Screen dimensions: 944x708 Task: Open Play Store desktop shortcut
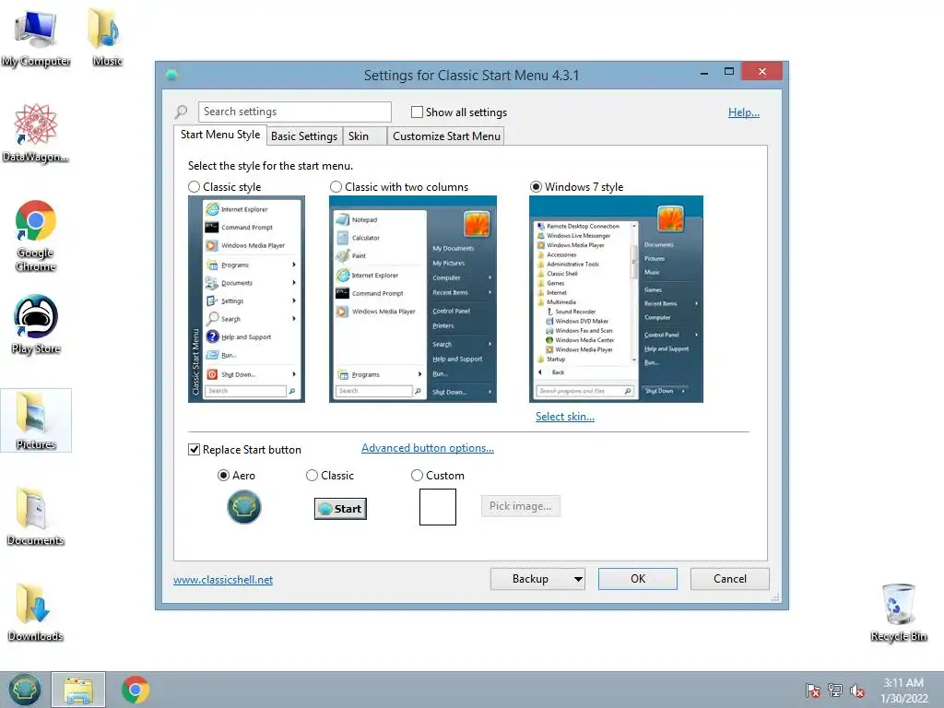[36, 324]
